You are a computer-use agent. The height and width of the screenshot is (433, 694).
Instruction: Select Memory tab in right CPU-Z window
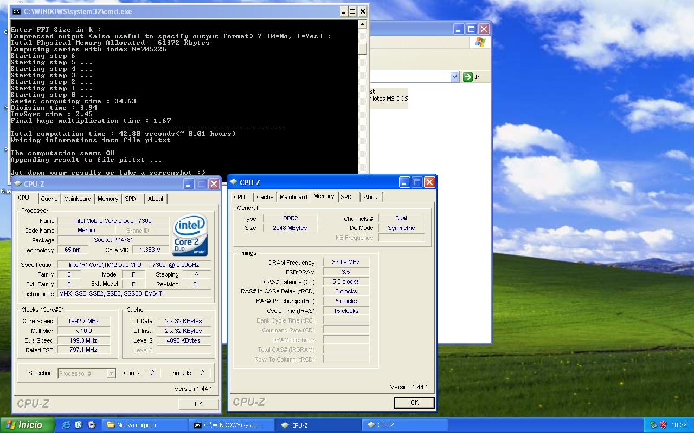click(324, 196)
